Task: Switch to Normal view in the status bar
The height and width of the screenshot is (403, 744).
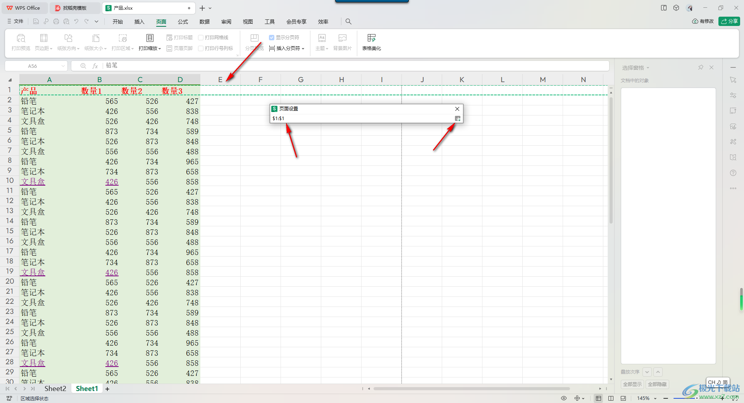Action: tap(599, 398)
